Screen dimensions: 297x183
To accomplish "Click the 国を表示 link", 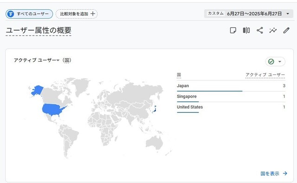I will [274, 173].
